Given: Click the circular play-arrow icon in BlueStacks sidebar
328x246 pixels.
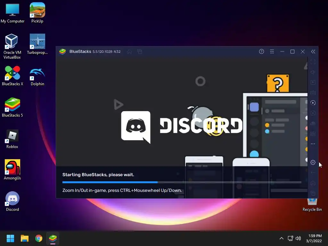Looking at the screenshot, I should [x=313, y=103].
